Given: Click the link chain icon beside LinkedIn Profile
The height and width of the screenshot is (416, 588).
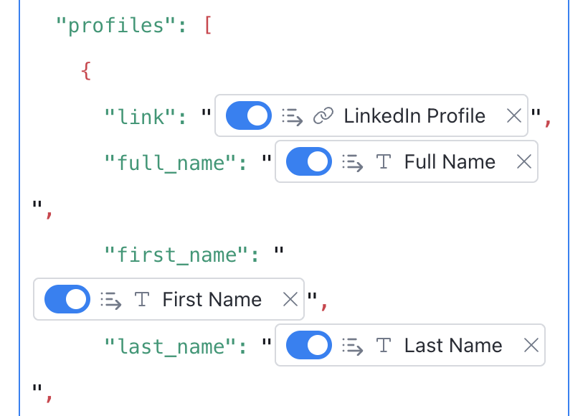Looking at the screenshot, I should [323, 115].
